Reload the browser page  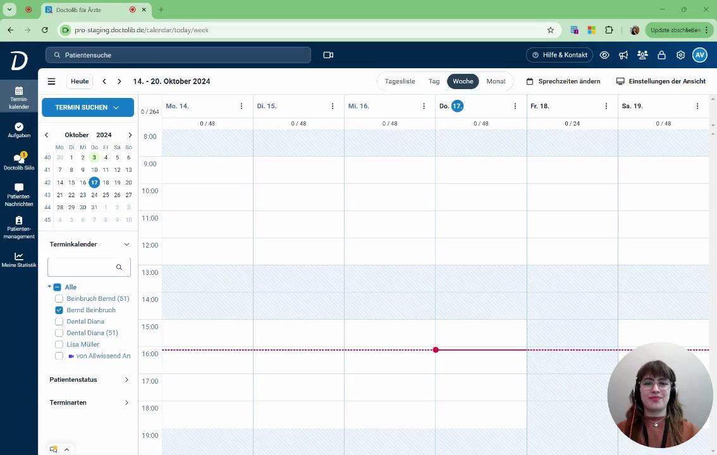point(45,30)
